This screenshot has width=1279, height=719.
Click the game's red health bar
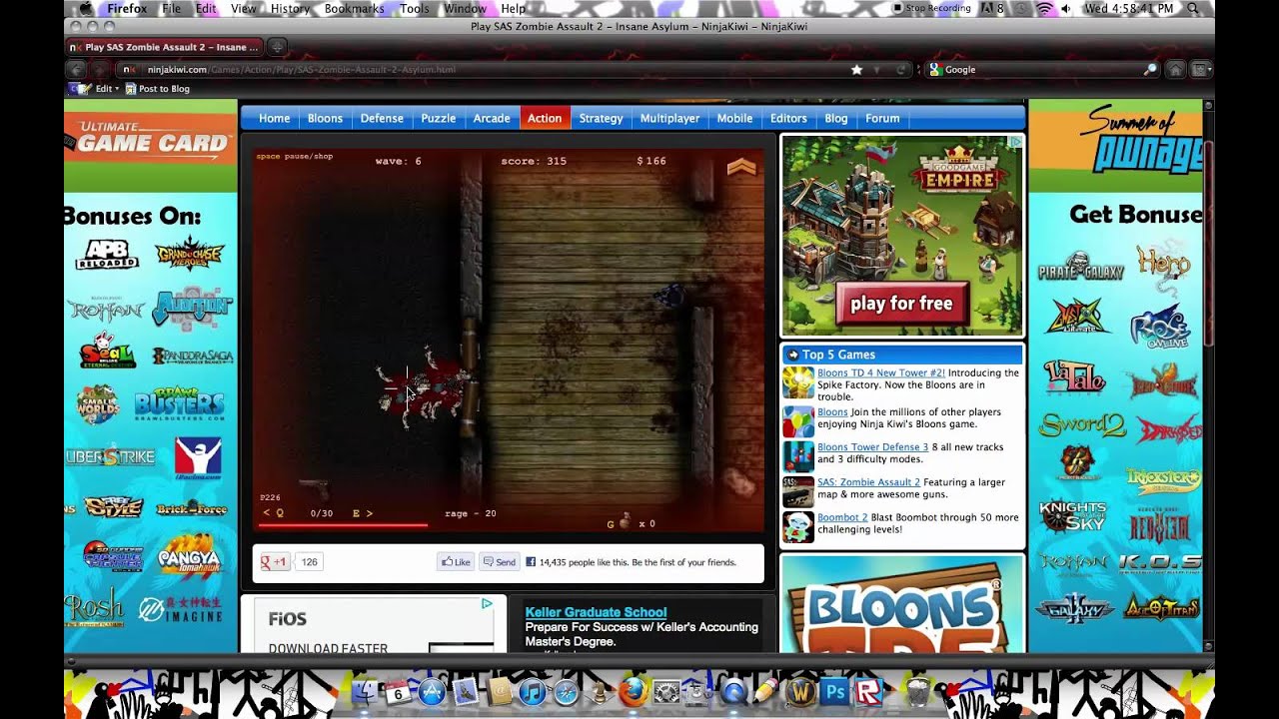(343, 524)
